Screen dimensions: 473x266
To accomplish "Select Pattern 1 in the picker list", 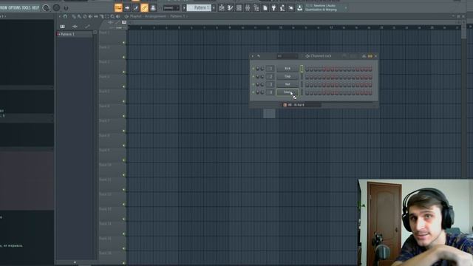I will click(x=74, y=35).
